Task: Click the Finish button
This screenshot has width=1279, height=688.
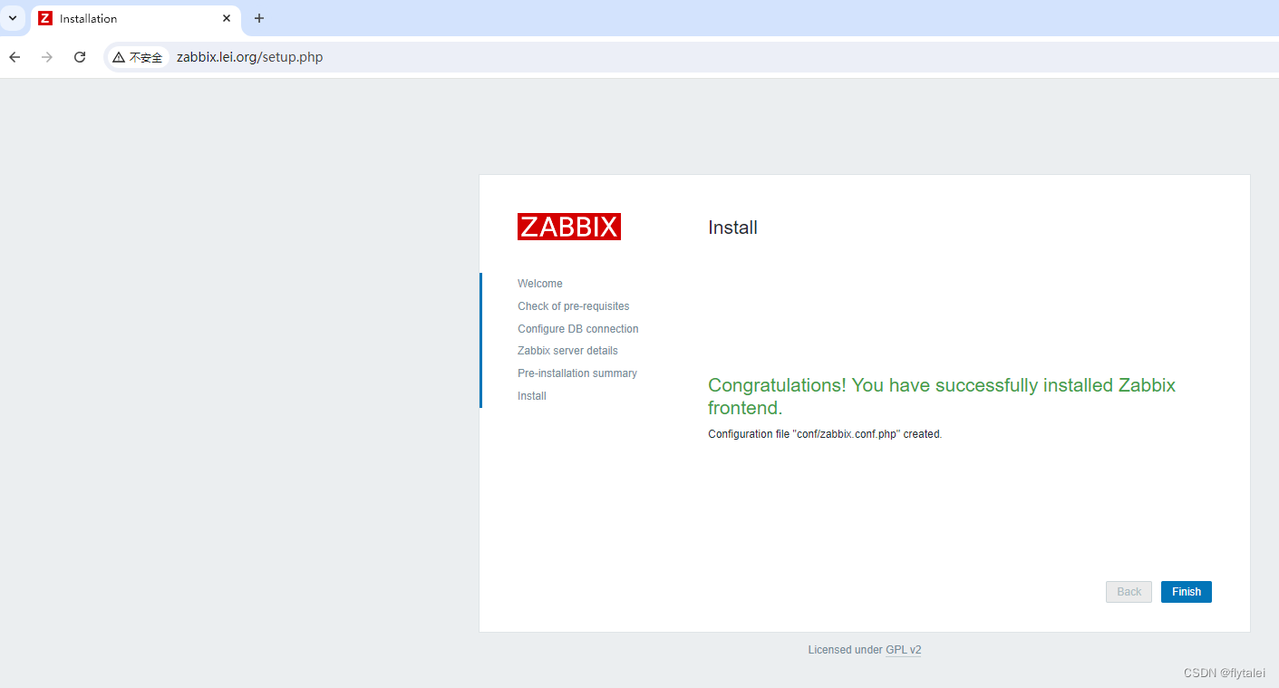Action: (1186, 592)
